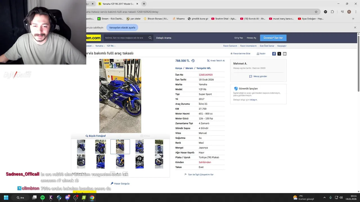This screenshot has width=360, height=202.
Task: Dismiss the default browser infobar
Action: pyautogui.click(x=355, y=27)
